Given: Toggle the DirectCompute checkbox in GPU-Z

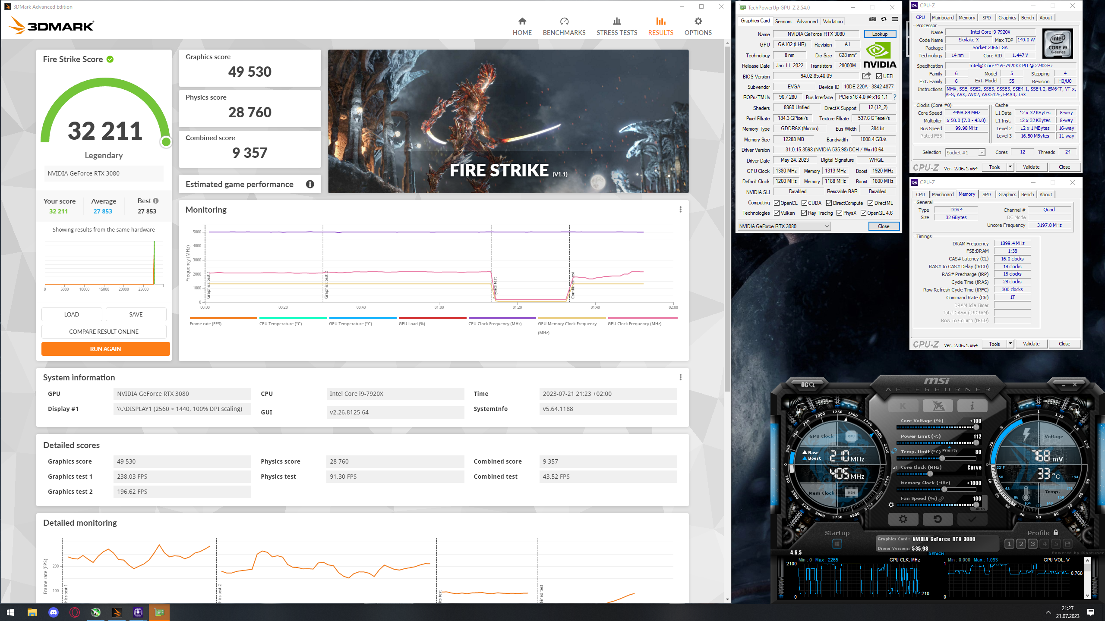Looking at the screenshot, I should pos(829,203).
